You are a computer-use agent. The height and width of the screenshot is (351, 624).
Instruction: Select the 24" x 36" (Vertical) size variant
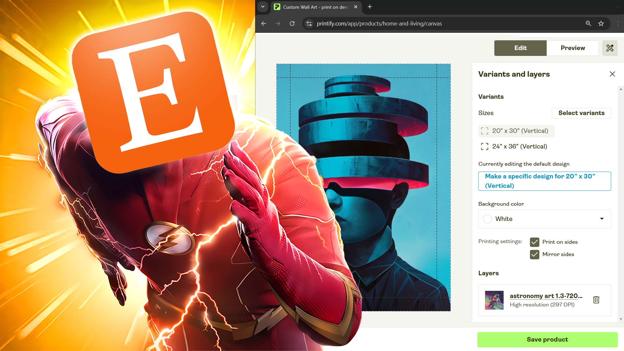tap(519, 147)
